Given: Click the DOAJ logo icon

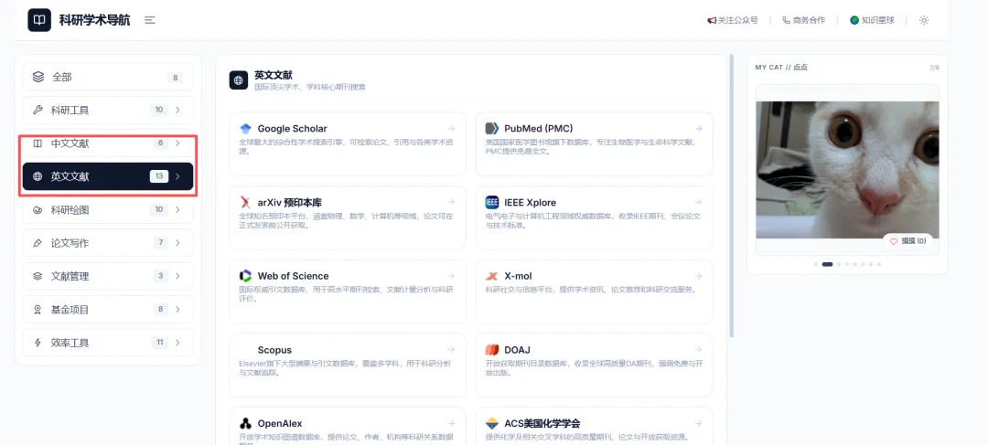Looking at the screenshot, I should coord(492,350).
